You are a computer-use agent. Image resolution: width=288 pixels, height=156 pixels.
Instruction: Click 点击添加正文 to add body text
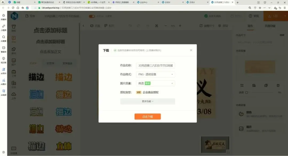click(50, 52)
